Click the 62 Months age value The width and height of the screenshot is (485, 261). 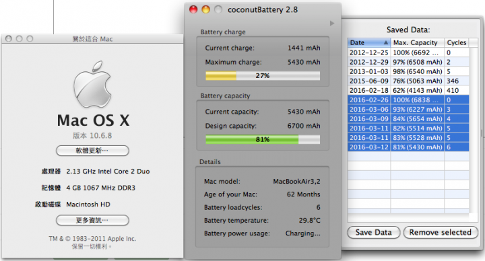click(x=303, y=194)
